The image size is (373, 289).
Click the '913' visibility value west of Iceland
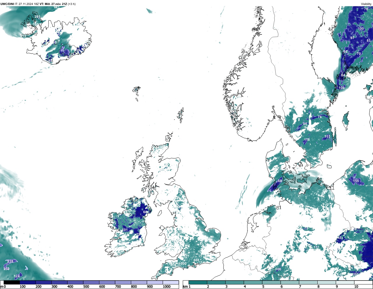[23, 36]
